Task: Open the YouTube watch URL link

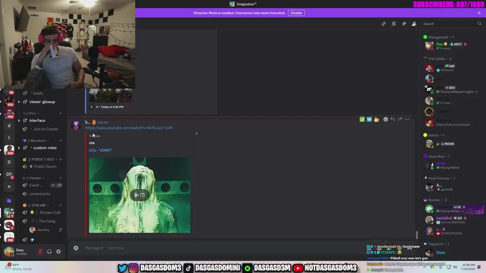Action: [129, 128]
